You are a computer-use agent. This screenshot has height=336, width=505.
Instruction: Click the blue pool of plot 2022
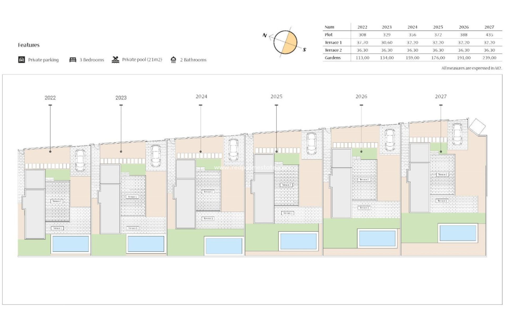click(x=70, y=244)
